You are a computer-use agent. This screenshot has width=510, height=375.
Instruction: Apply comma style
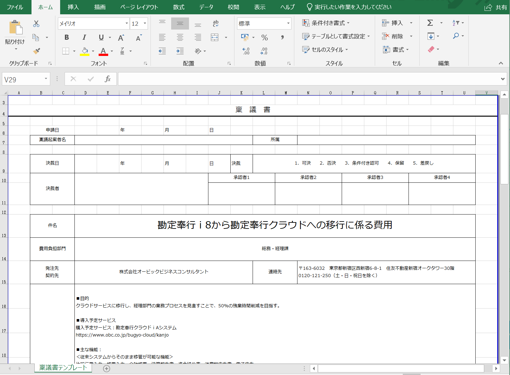pos(282,37)
